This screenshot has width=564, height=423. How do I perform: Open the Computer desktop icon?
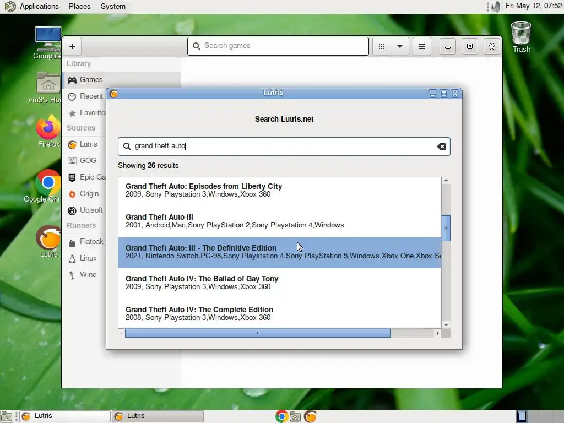pos(48,42)
